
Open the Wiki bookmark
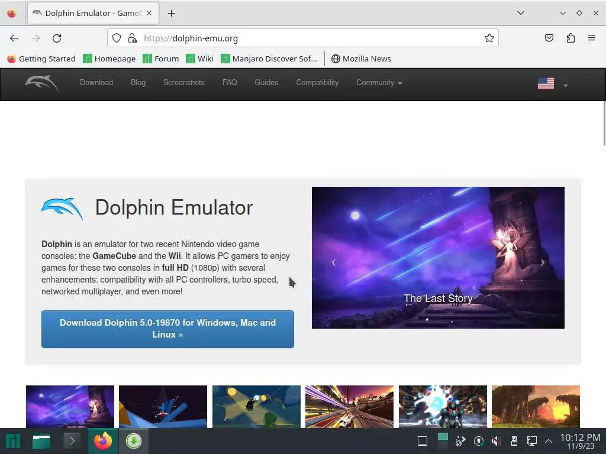tap(199, 59)
